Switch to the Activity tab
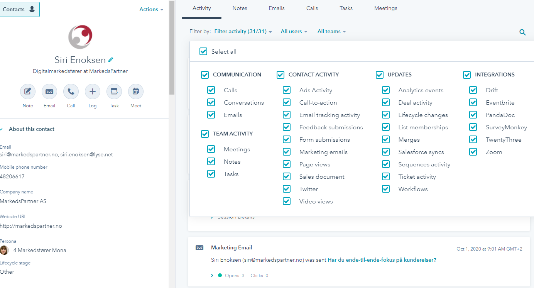534x288 pixels. pos(202,8)
